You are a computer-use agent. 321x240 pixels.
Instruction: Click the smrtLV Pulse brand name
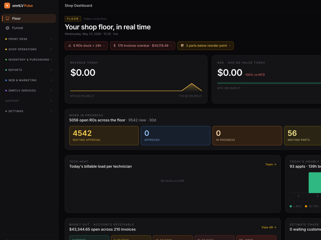click(22, 6)
